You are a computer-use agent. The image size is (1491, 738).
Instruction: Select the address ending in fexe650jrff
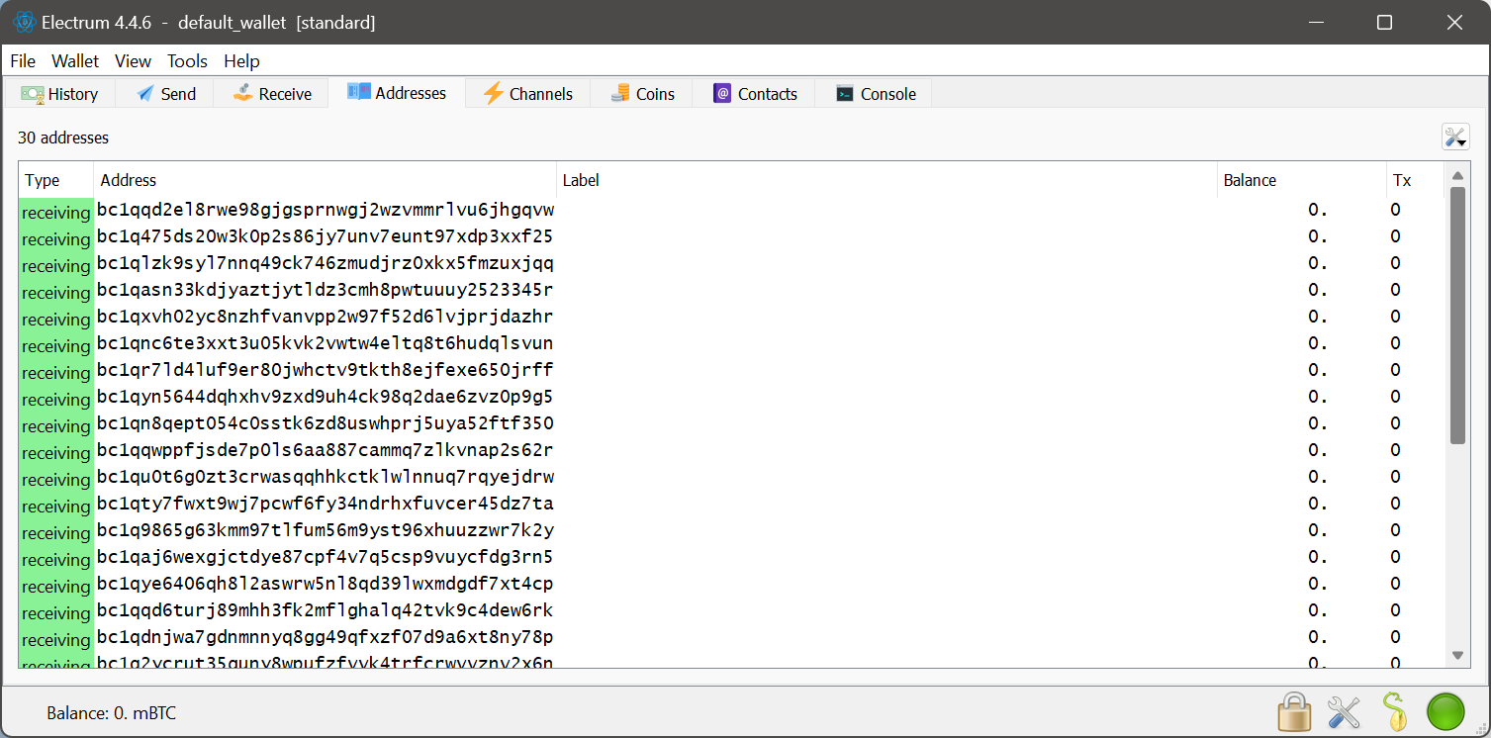pos(326,370)
